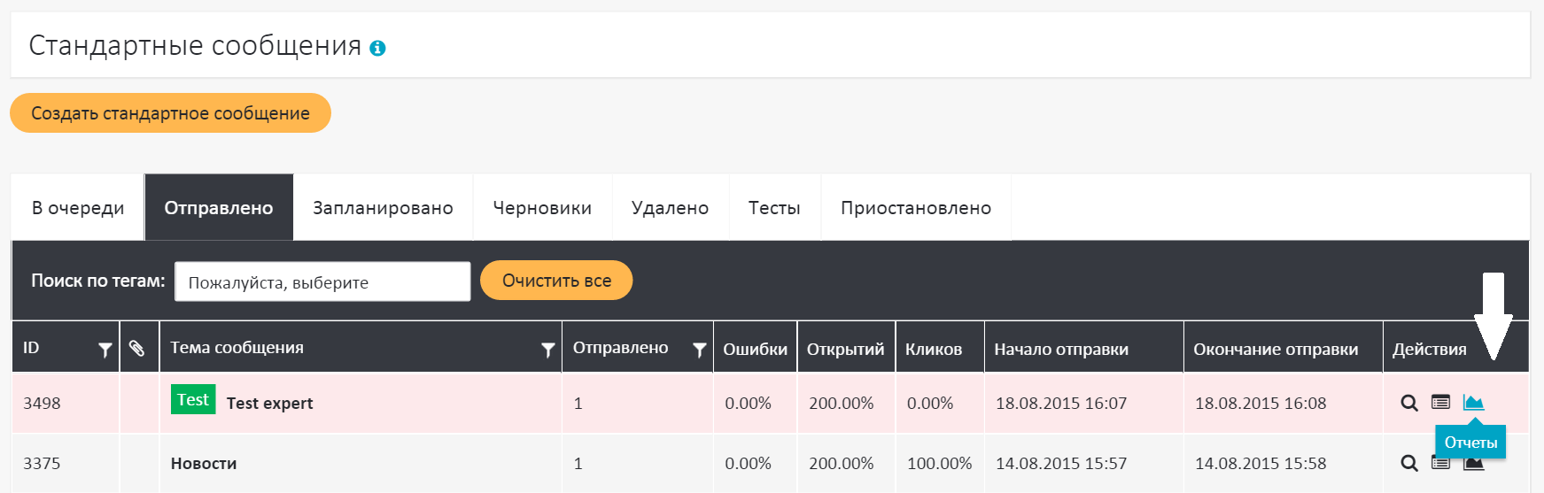This screenshot has width=1544, height=493.
Task: Click the green Test tag label
Action: 193,400
